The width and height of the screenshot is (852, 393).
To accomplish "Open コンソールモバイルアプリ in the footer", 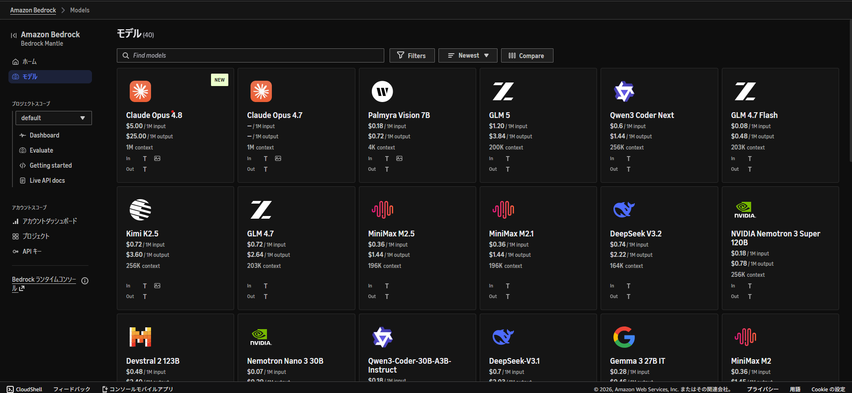I will click(137, 389).
